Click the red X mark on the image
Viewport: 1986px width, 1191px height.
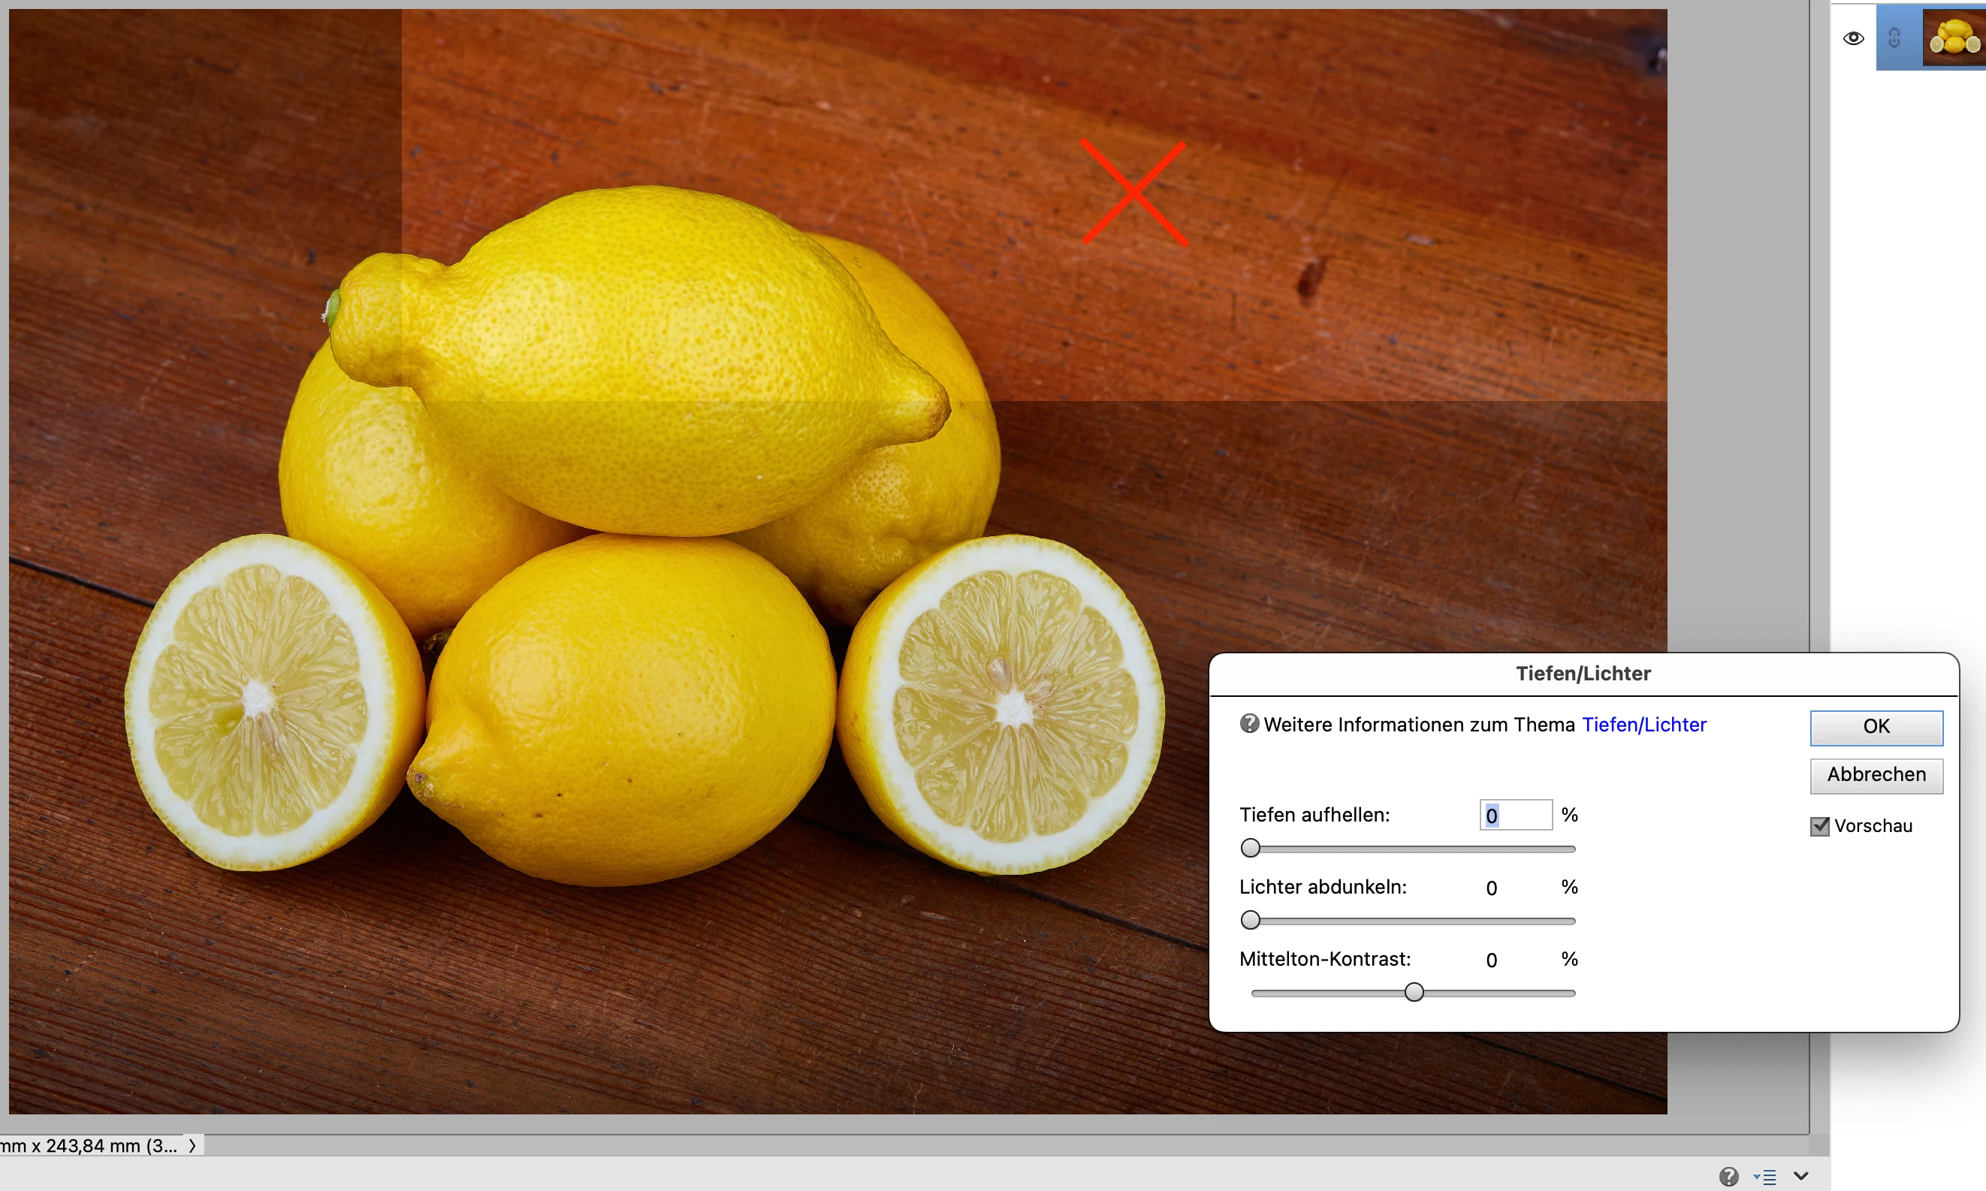click(x=1133, y=192)
